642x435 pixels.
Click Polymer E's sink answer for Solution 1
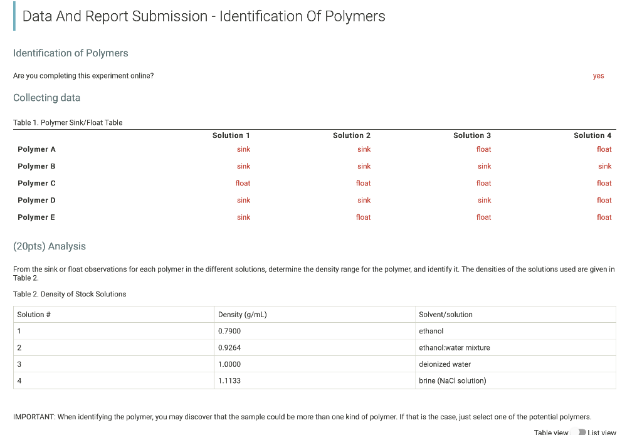point(243,217)
